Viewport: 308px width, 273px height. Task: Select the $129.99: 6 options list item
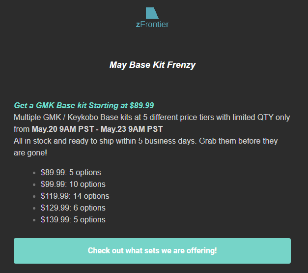(x=73, y=208)
